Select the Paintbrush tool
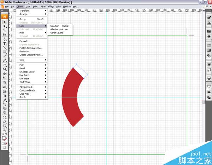212x165 pixels. 5,56
